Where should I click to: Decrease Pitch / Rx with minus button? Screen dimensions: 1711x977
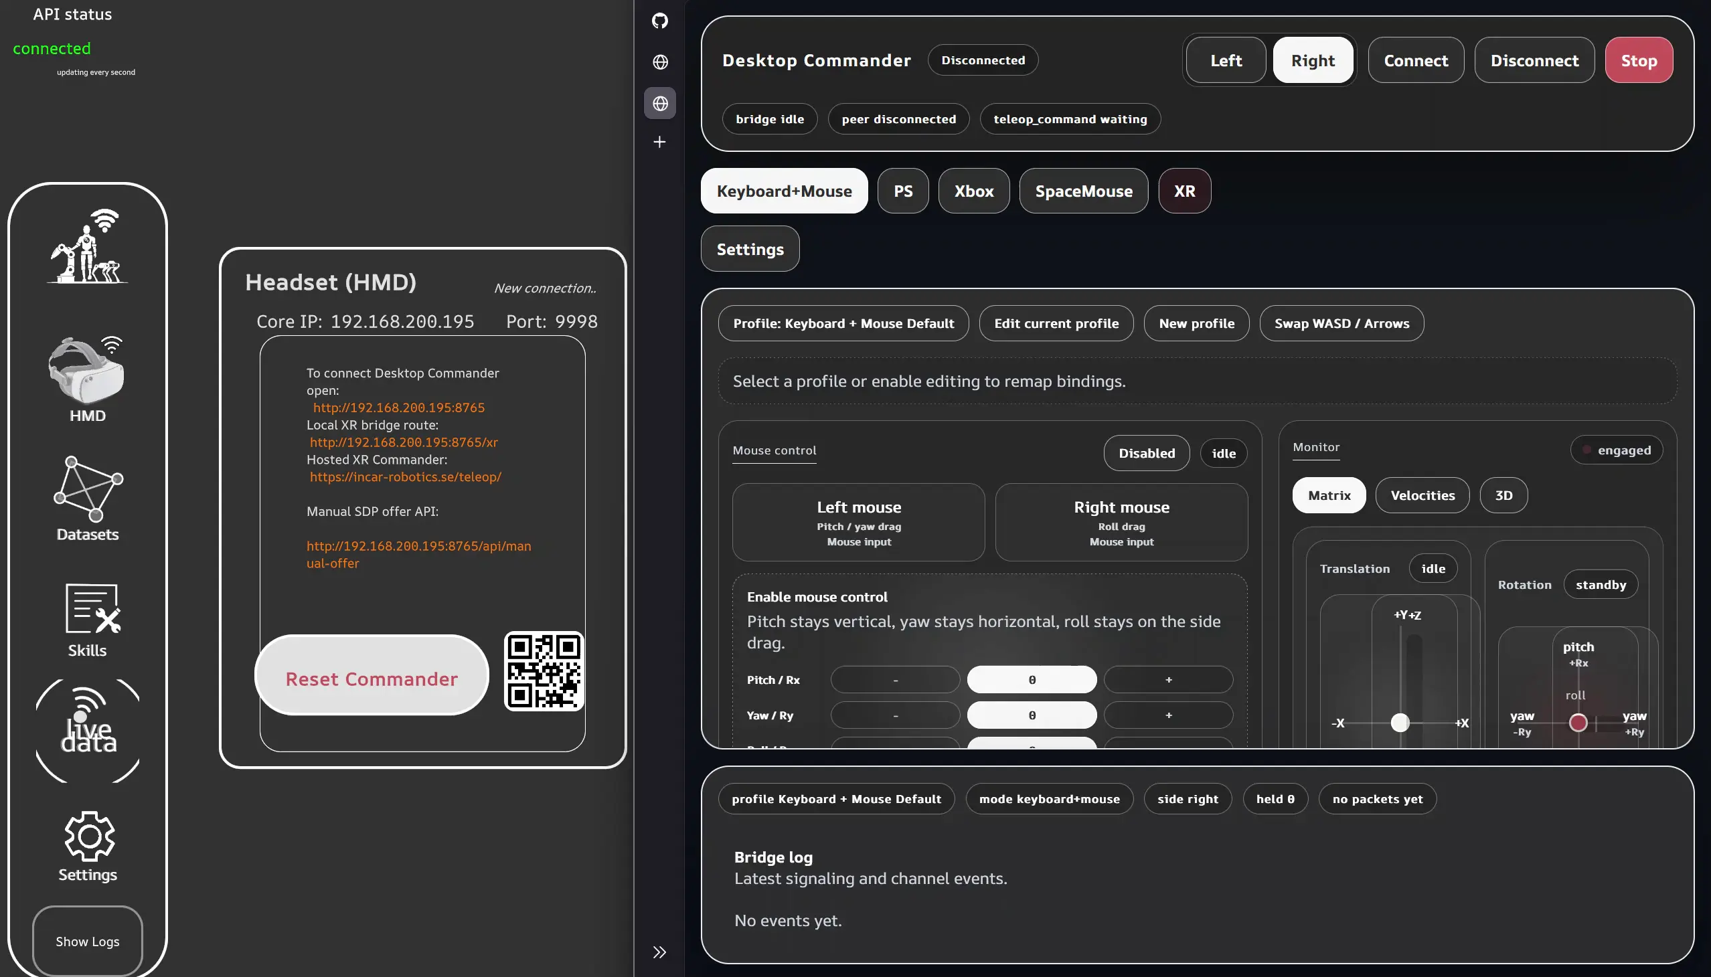pyautogui.click(x=895, y=680)
